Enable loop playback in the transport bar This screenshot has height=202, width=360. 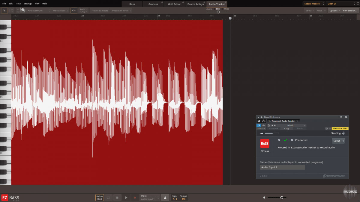tap(108, 198)
